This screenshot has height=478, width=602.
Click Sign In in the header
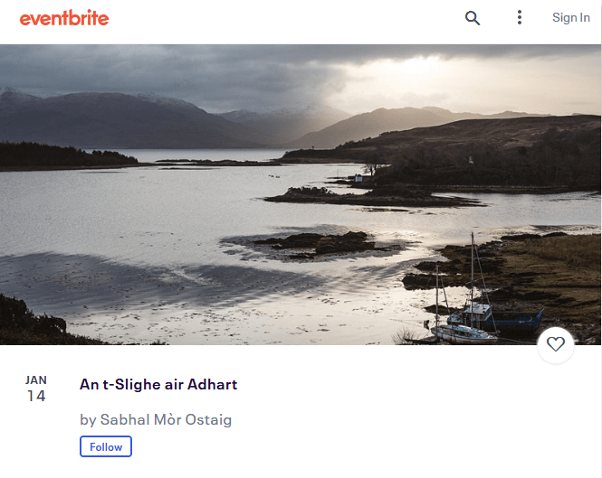tap(571, 18)
